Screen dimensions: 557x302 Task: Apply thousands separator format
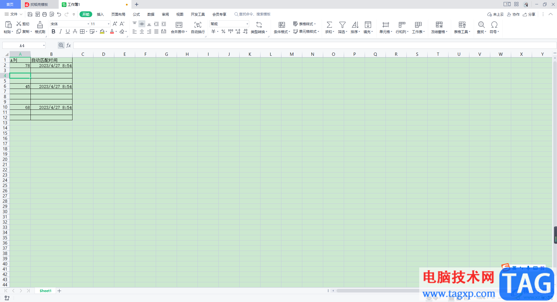pyautogui.click(x=231, y=31)
